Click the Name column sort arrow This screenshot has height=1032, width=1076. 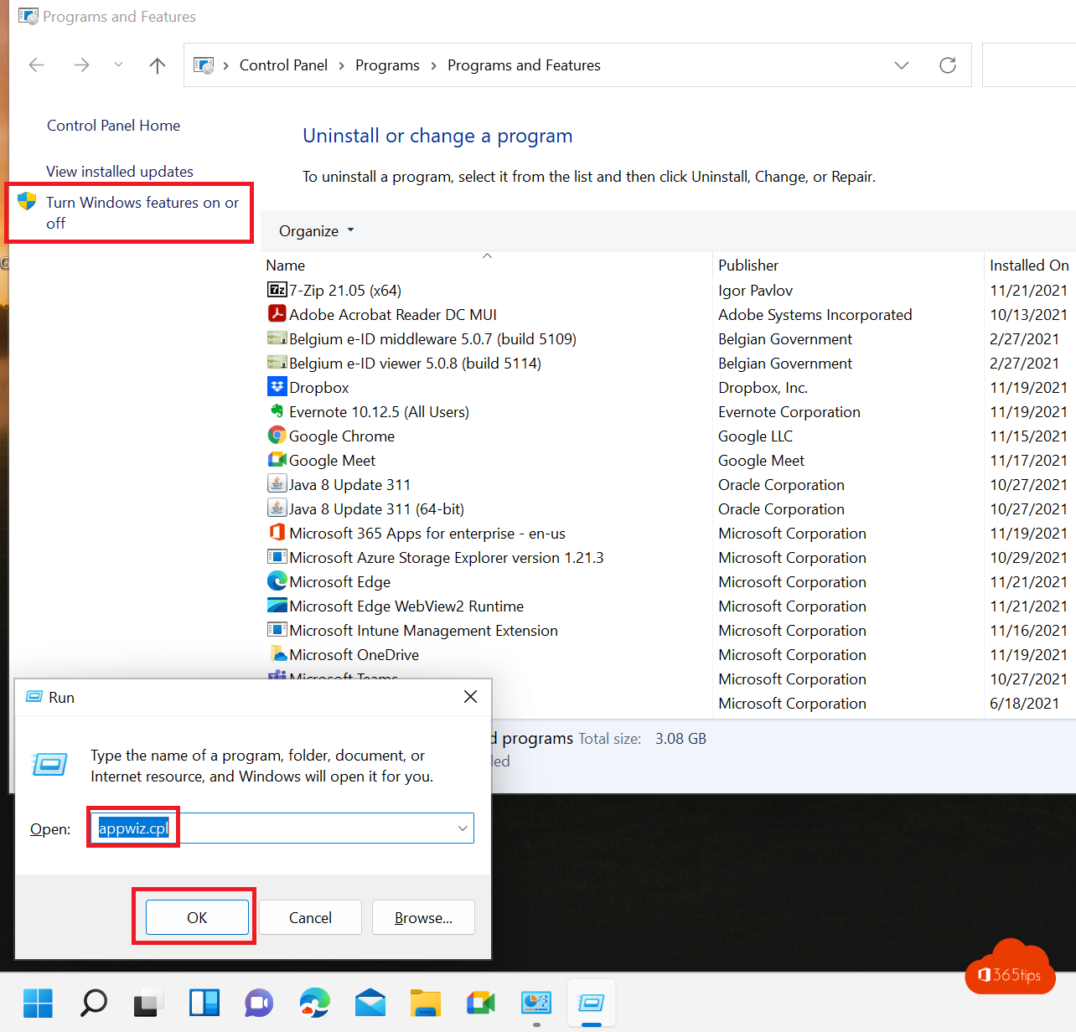coord(487,255)
